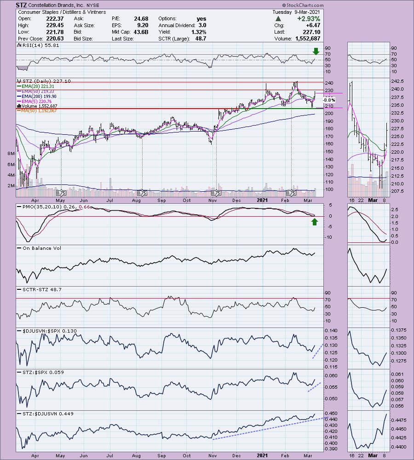Click the green up-triangle change indicator
This screenshot has height=460, width=414.
[278, 19]
